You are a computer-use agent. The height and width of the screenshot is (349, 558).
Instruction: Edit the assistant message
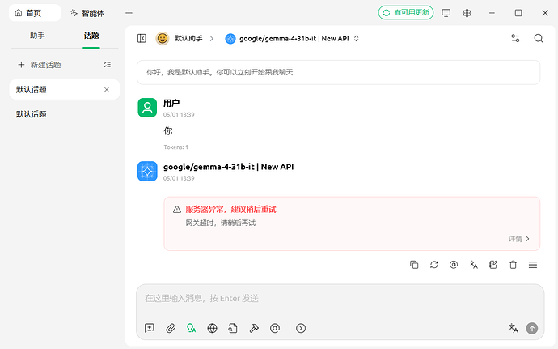(492, 265)
